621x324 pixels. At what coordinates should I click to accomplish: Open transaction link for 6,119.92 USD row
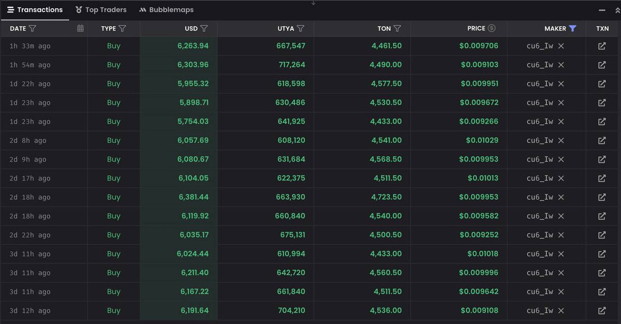(602, 216)
